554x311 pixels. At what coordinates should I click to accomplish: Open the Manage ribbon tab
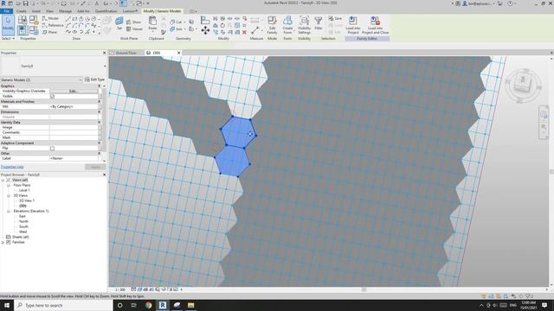tap(66, 11)
